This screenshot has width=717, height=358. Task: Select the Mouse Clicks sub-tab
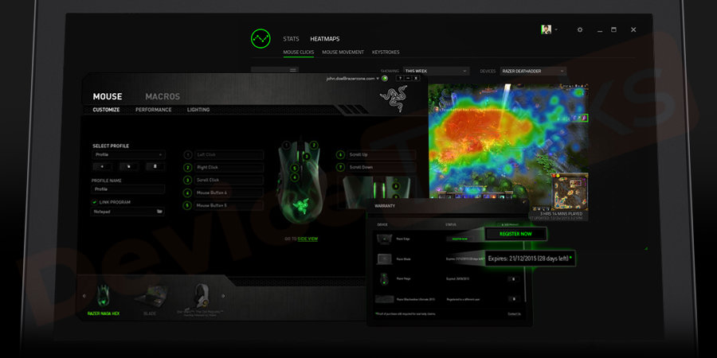coord(299,52)
